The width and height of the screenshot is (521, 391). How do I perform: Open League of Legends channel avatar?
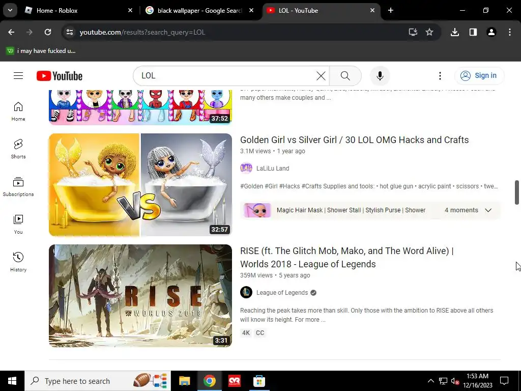[x=246, y=293]
